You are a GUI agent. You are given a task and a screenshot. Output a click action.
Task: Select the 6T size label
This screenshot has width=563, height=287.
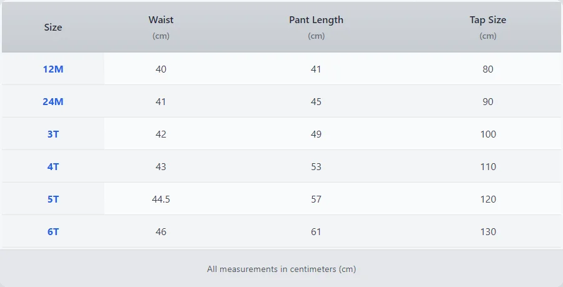point(53,232)
